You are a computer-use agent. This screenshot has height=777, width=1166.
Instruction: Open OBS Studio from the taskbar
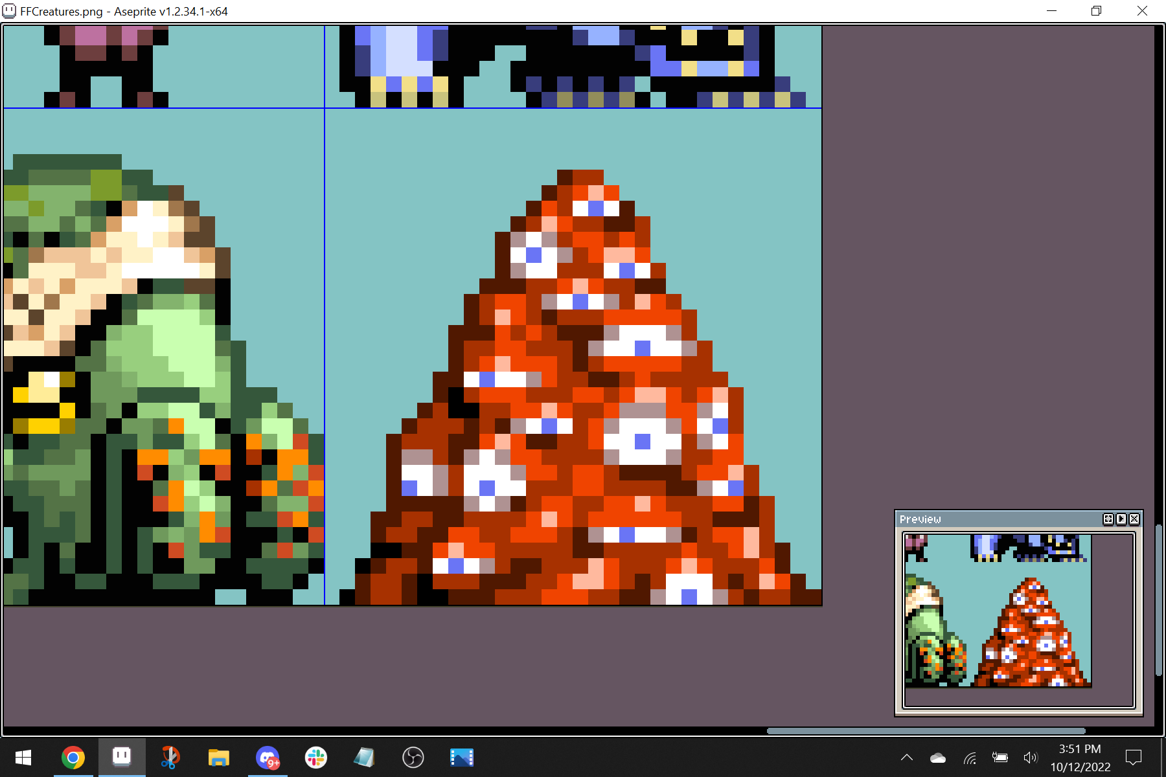pos(413,758)
